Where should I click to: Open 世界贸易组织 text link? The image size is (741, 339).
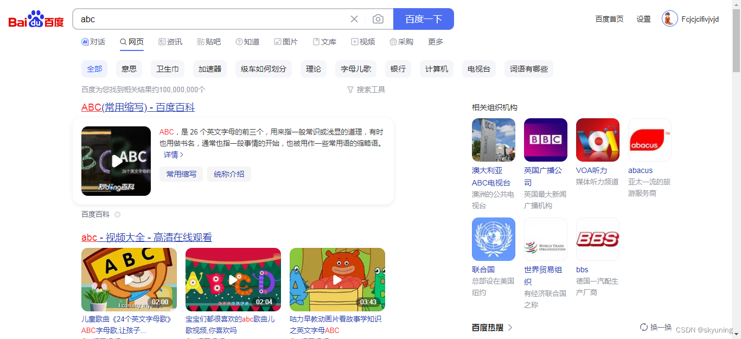pyautogui.click(x=543, y=276)
